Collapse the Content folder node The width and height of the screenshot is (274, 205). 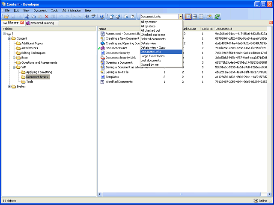click(9, 38)
